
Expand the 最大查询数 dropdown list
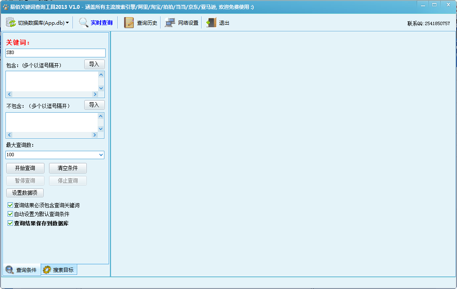click(x=101, y=155)
